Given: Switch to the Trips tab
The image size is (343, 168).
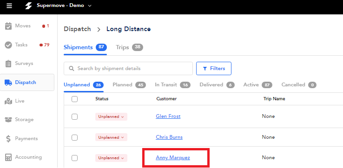Looking at the screenshot, I should click(x=129, y=47).
